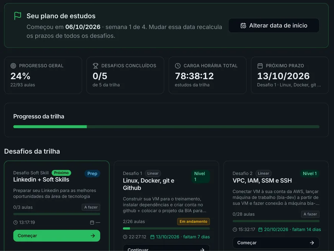Click the Linux, Docker, git e Github title
The height and width of the screenshot is (251, 334).
148,184
